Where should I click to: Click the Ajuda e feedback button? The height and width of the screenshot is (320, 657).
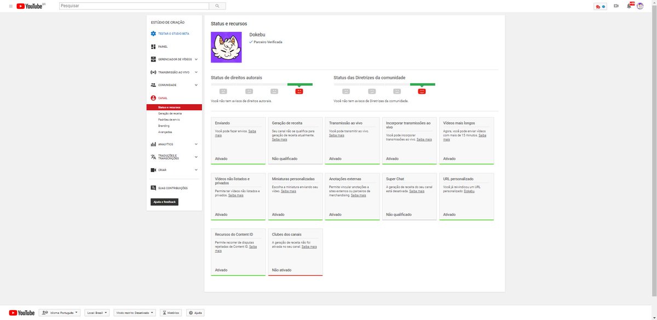pos(164,202)
